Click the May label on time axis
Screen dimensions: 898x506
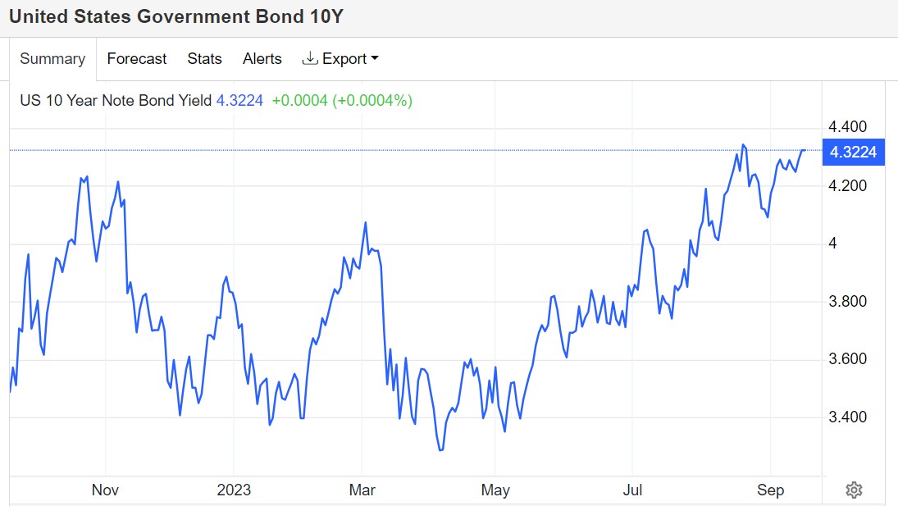click(x=495, y=490)
